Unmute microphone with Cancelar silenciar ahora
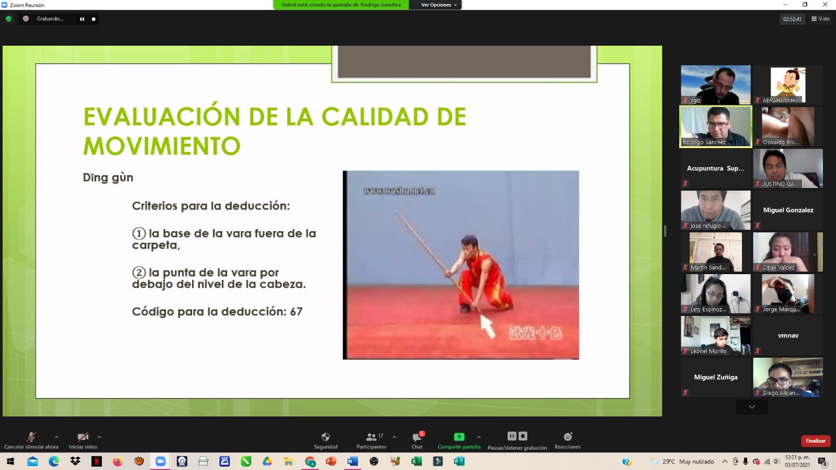 (31, 437)
